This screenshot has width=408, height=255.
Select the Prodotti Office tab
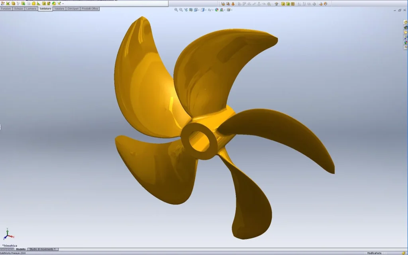click(90, 8)
